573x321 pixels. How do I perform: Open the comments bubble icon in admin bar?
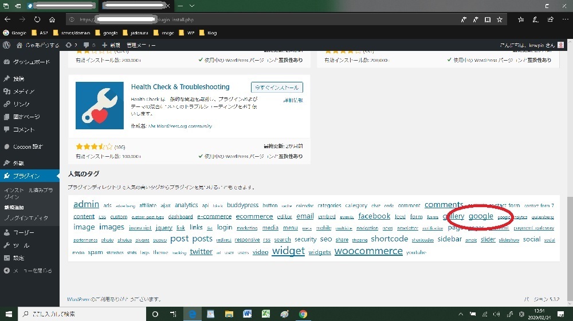pyautogui.click(x=86, y=45)
